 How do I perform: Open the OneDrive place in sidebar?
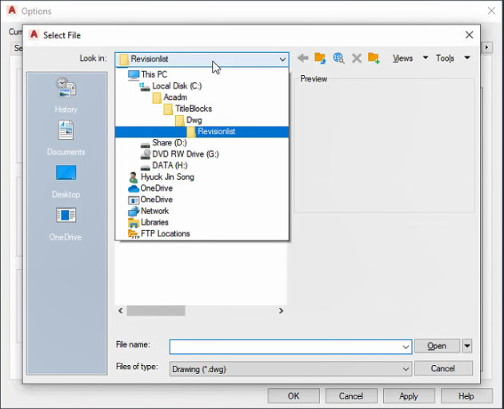tap(66, 224)
